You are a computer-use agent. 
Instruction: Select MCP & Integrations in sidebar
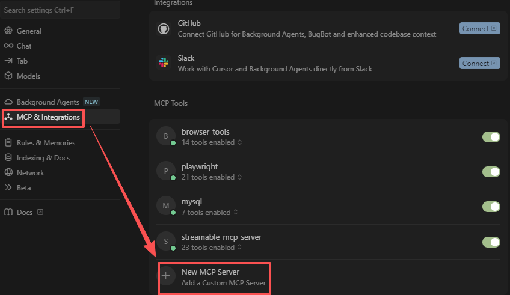click(x=61, y=117)
